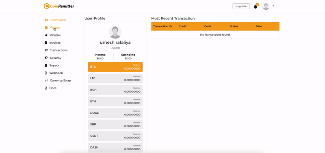
Task: Click the Date column header
Action: [259, 26]
